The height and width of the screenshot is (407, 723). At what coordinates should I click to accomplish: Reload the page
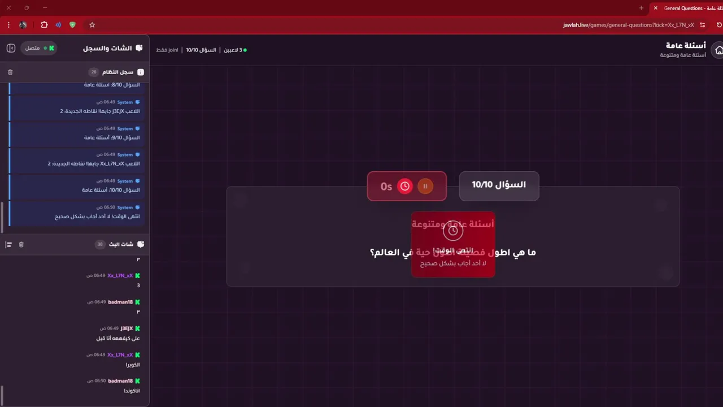click(719, 25)
